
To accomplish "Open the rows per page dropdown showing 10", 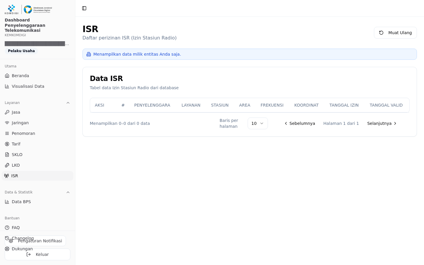I will pos(258,123).
